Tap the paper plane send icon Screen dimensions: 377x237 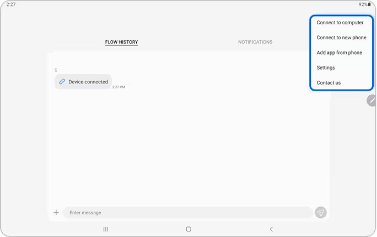click(320, 212)
